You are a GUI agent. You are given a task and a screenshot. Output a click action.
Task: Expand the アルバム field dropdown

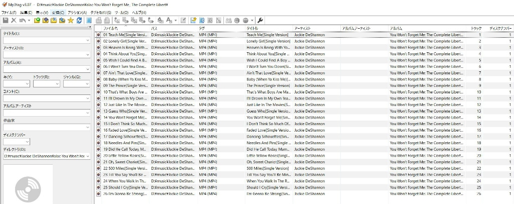coord(87,69)
